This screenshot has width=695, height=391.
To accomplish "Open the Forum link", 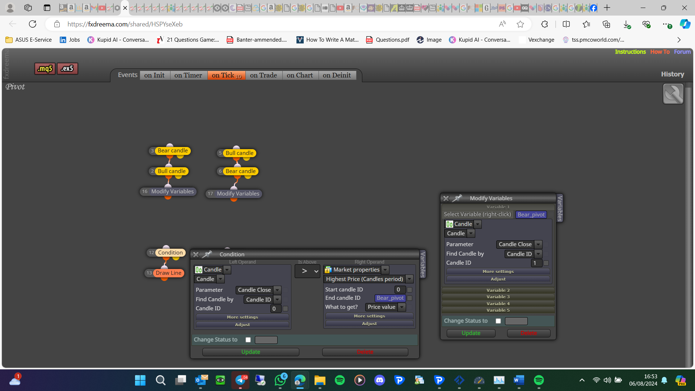I will pyautogui.click(x=682, y=52).
